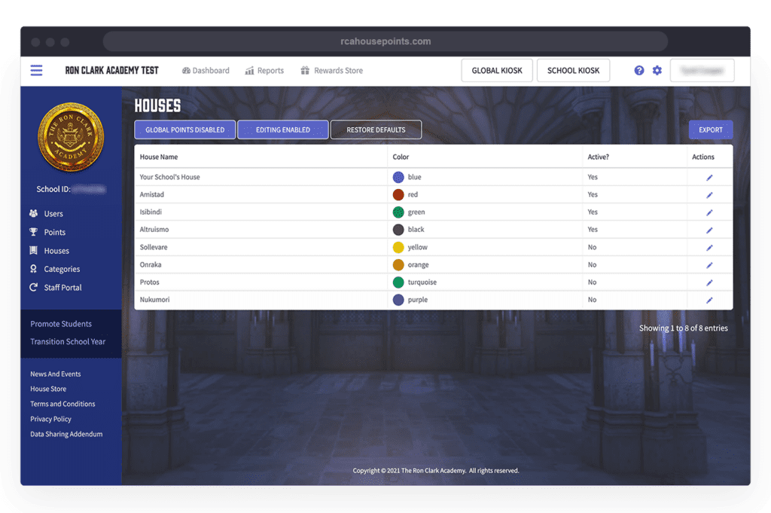
Task: Switch to the Reports section
Action: pos(264,70)
